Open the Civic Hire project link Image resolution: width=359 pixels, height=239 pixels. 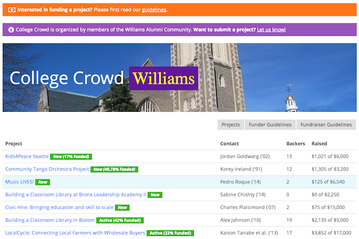click(x=59, y=207)
